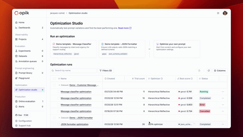Click the Best score column info icon
This screenshot has height=137, width=243.
coord(192,79)
